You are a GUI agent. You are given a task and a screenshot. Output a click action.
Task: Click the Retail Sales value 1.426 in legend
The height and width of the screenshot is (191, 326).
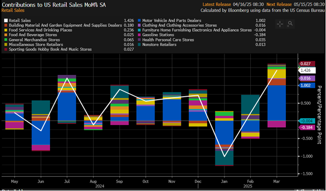(129, 21)
